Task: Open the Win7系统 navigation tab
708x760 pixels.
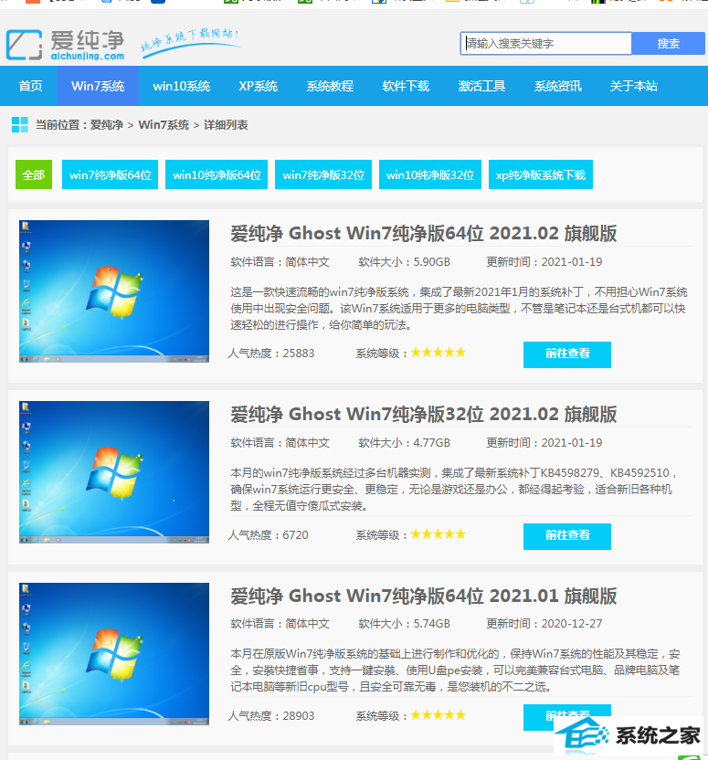Action: click(98, 86)
